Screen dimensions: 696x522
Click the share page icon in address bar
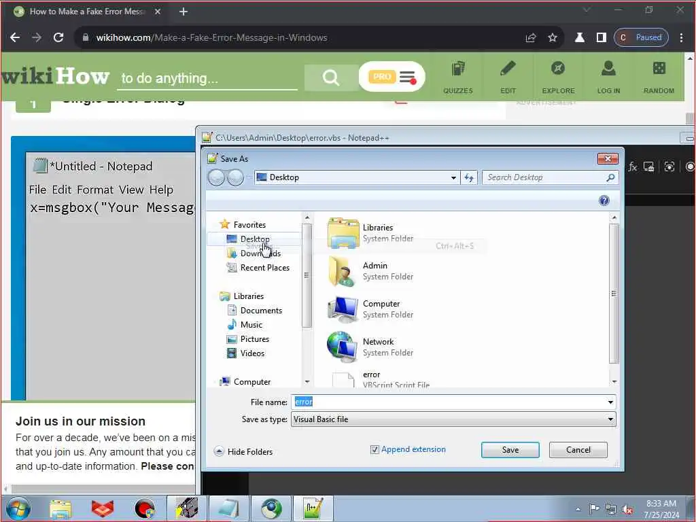coord(531,38)
